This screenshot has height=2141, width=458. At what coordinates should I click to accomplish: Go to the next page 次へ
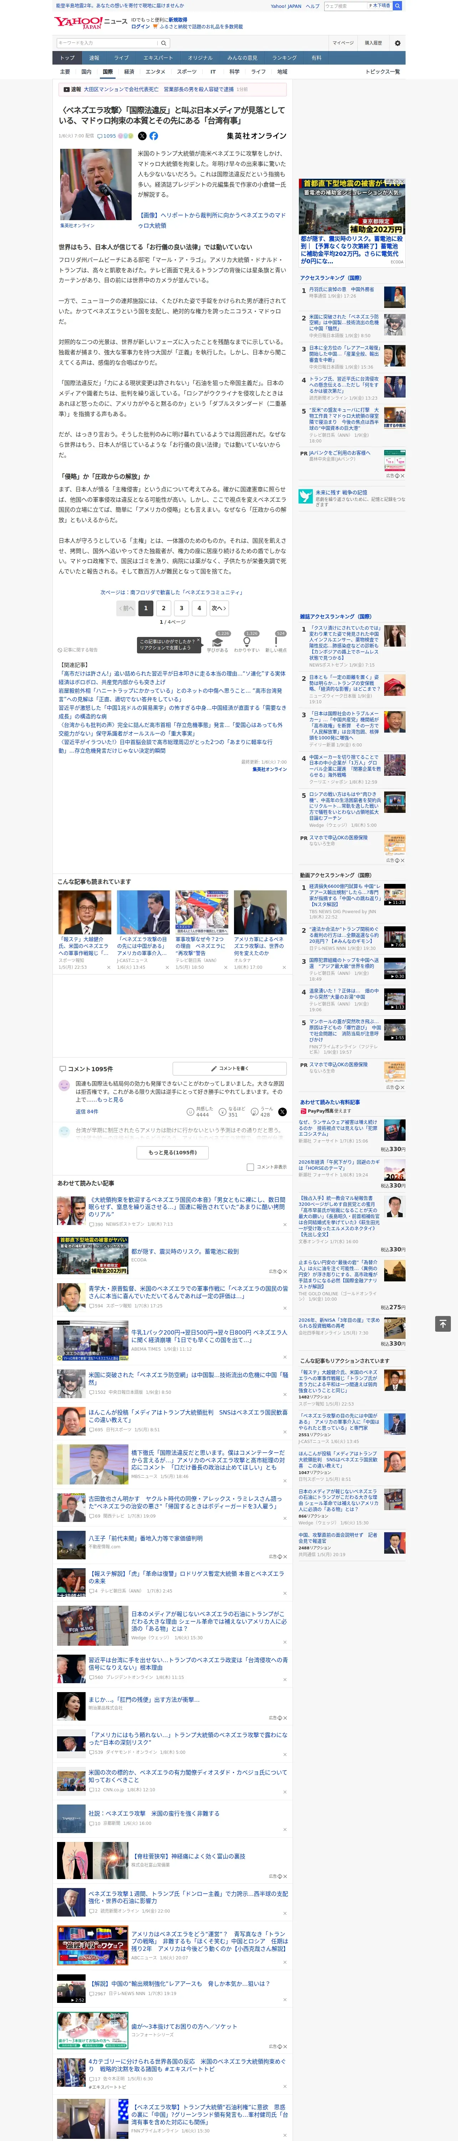coord(219,608)
